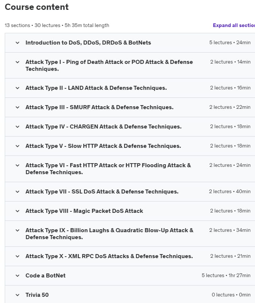Open Attack Type II LAND Attack title
This screenshot has width=255, height=303.
(96, 88)
